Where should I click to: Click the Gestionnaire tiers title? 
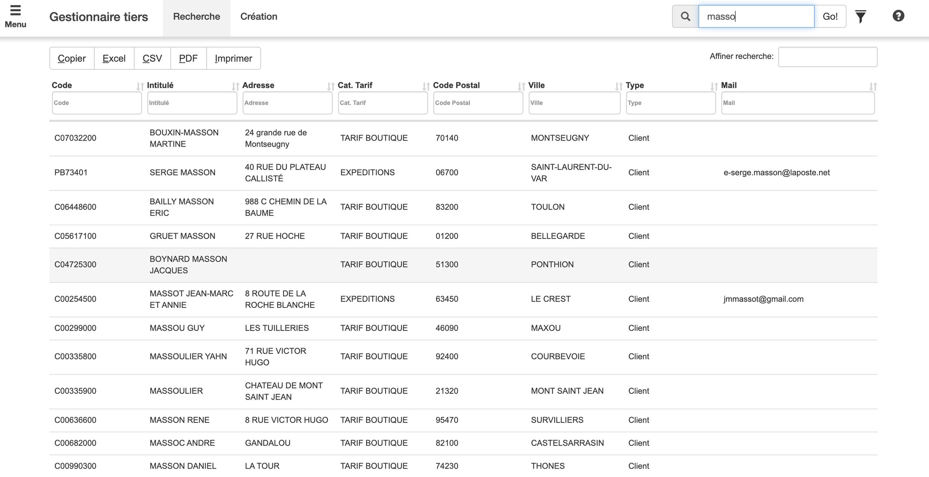point(98,17)
